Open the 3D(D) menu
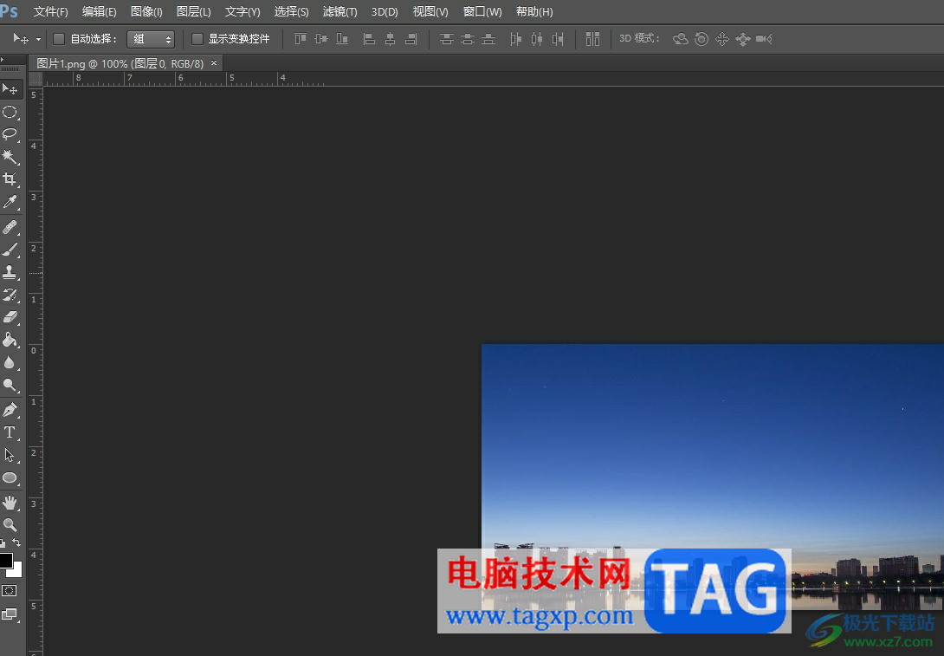Viewport: 944px width, 656px height. (385, 11)
